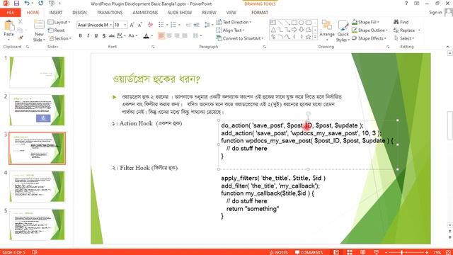
Task: Open the font size dropdown
Action: point(125,25)
